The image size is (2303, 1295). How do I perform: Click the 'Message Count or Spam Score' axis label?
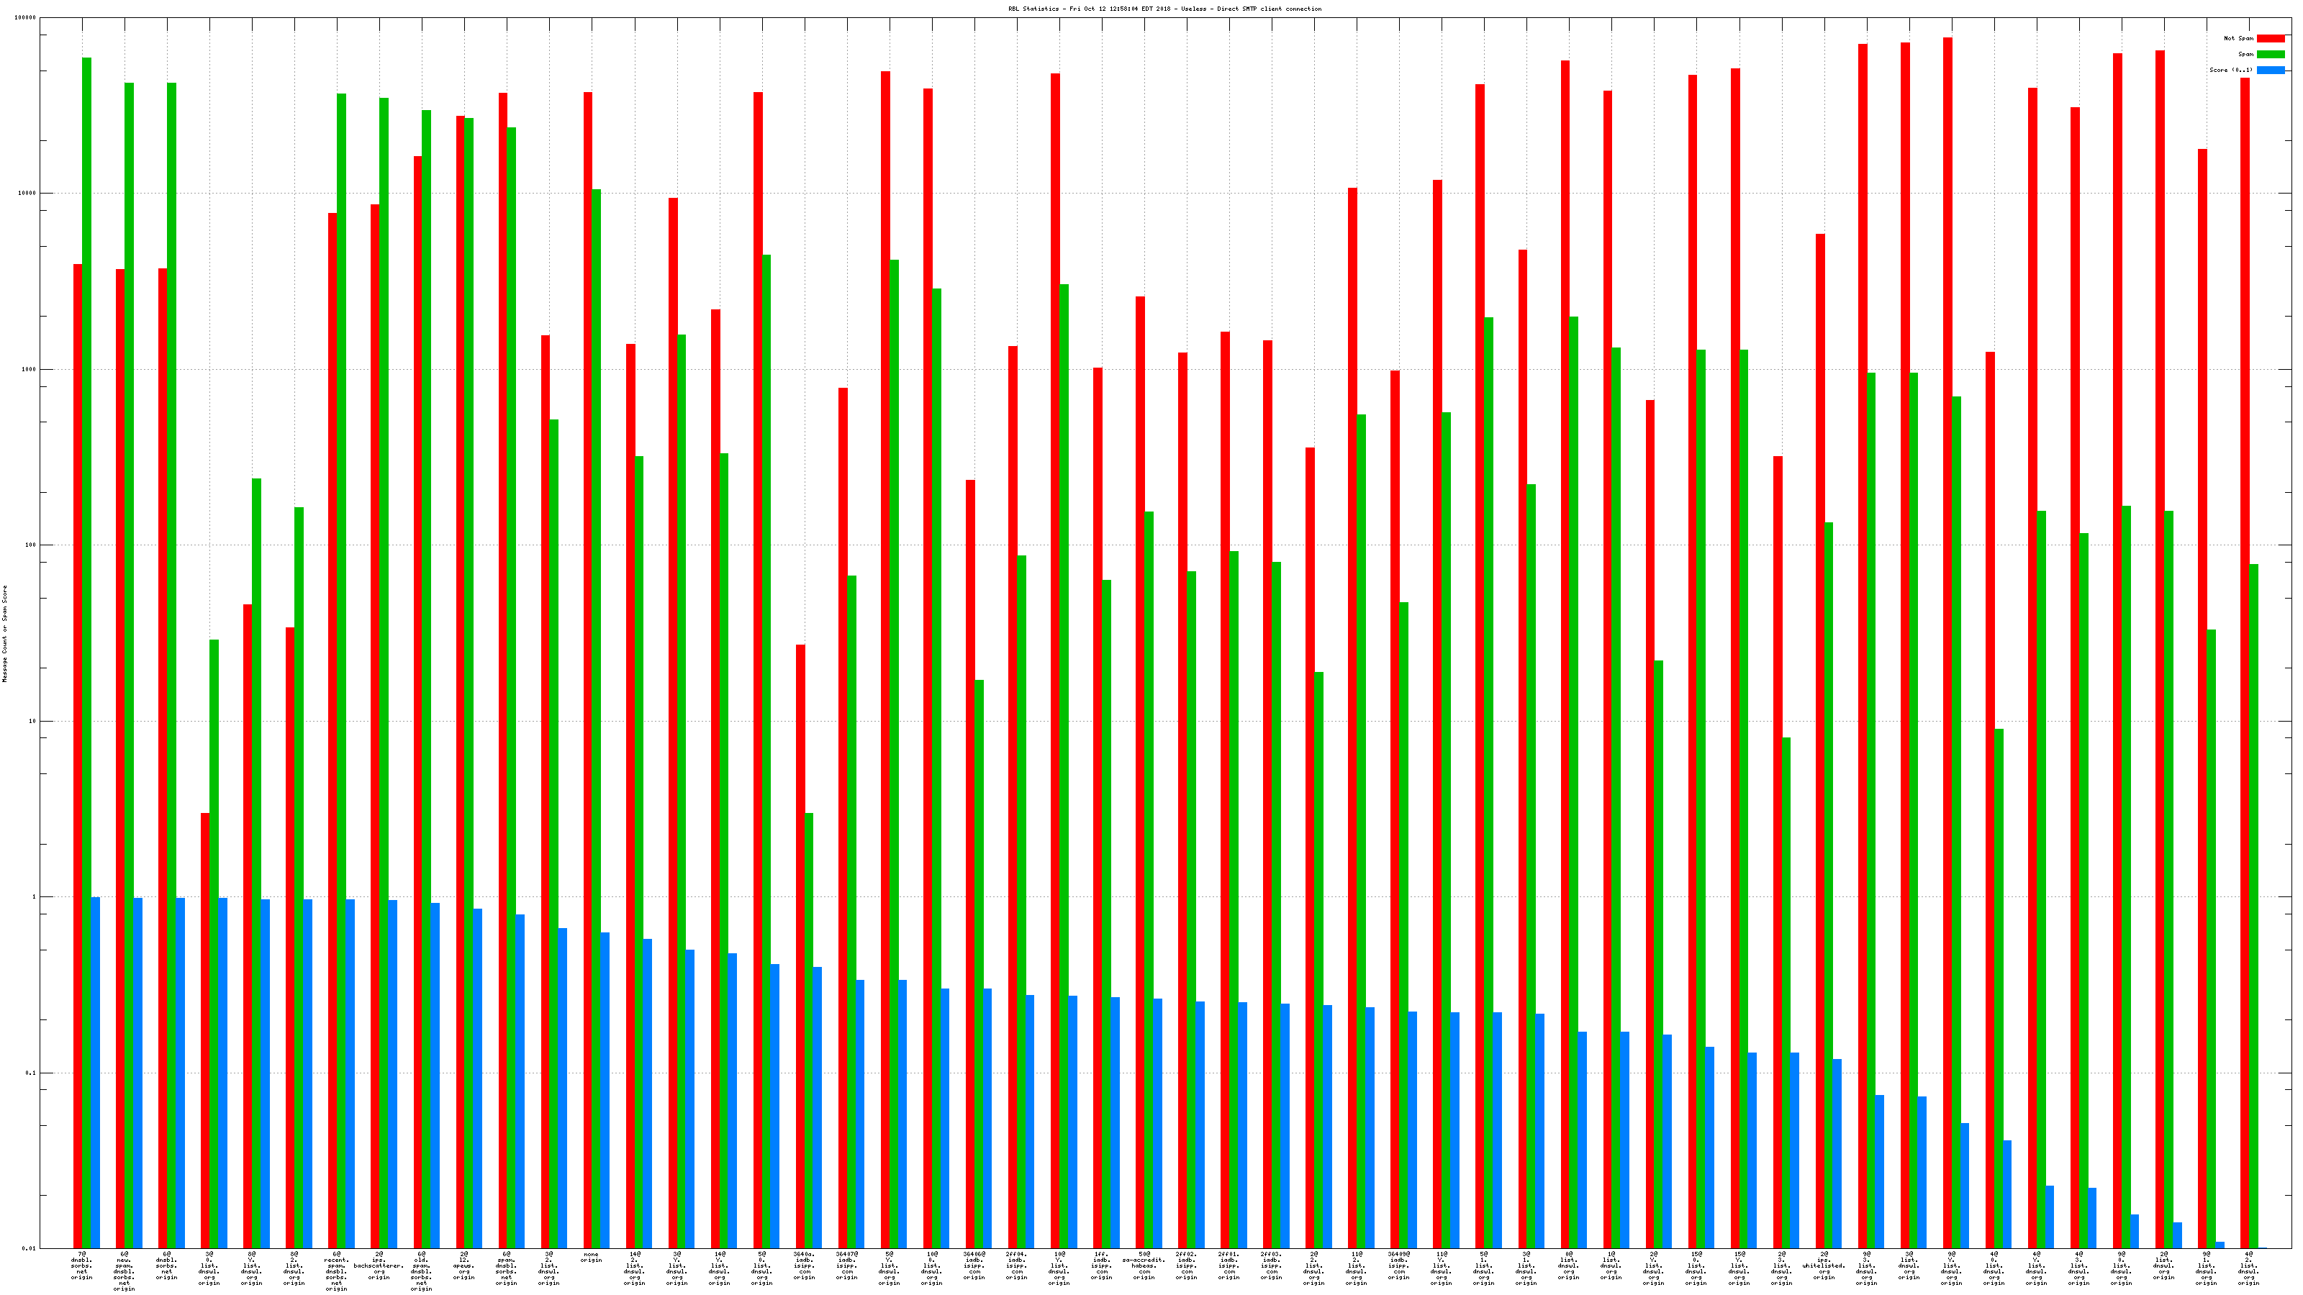tap(4, 634)
